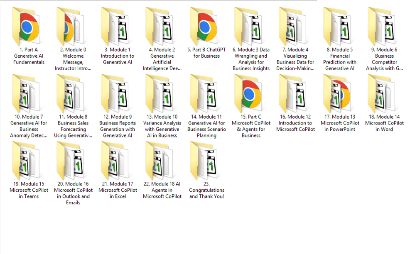This screenshot has width=410, height=254.
Task: Click the name "16. Module 12 Introduction to Microsoft CoPilot"
Action: 295,123
